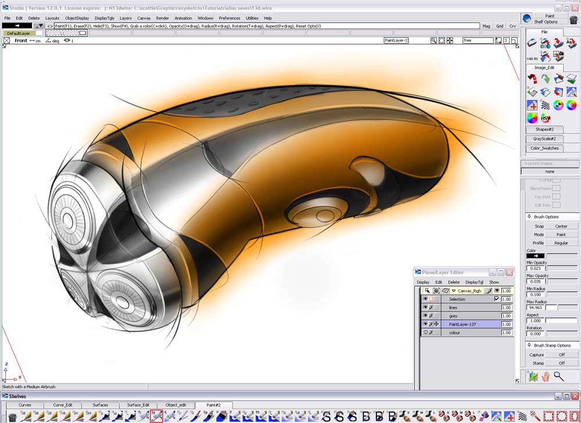Image resolution: width=581 pixels, height=423 pixels.
Task: Collapse the Brush Options section
Action: click(529, 216)
